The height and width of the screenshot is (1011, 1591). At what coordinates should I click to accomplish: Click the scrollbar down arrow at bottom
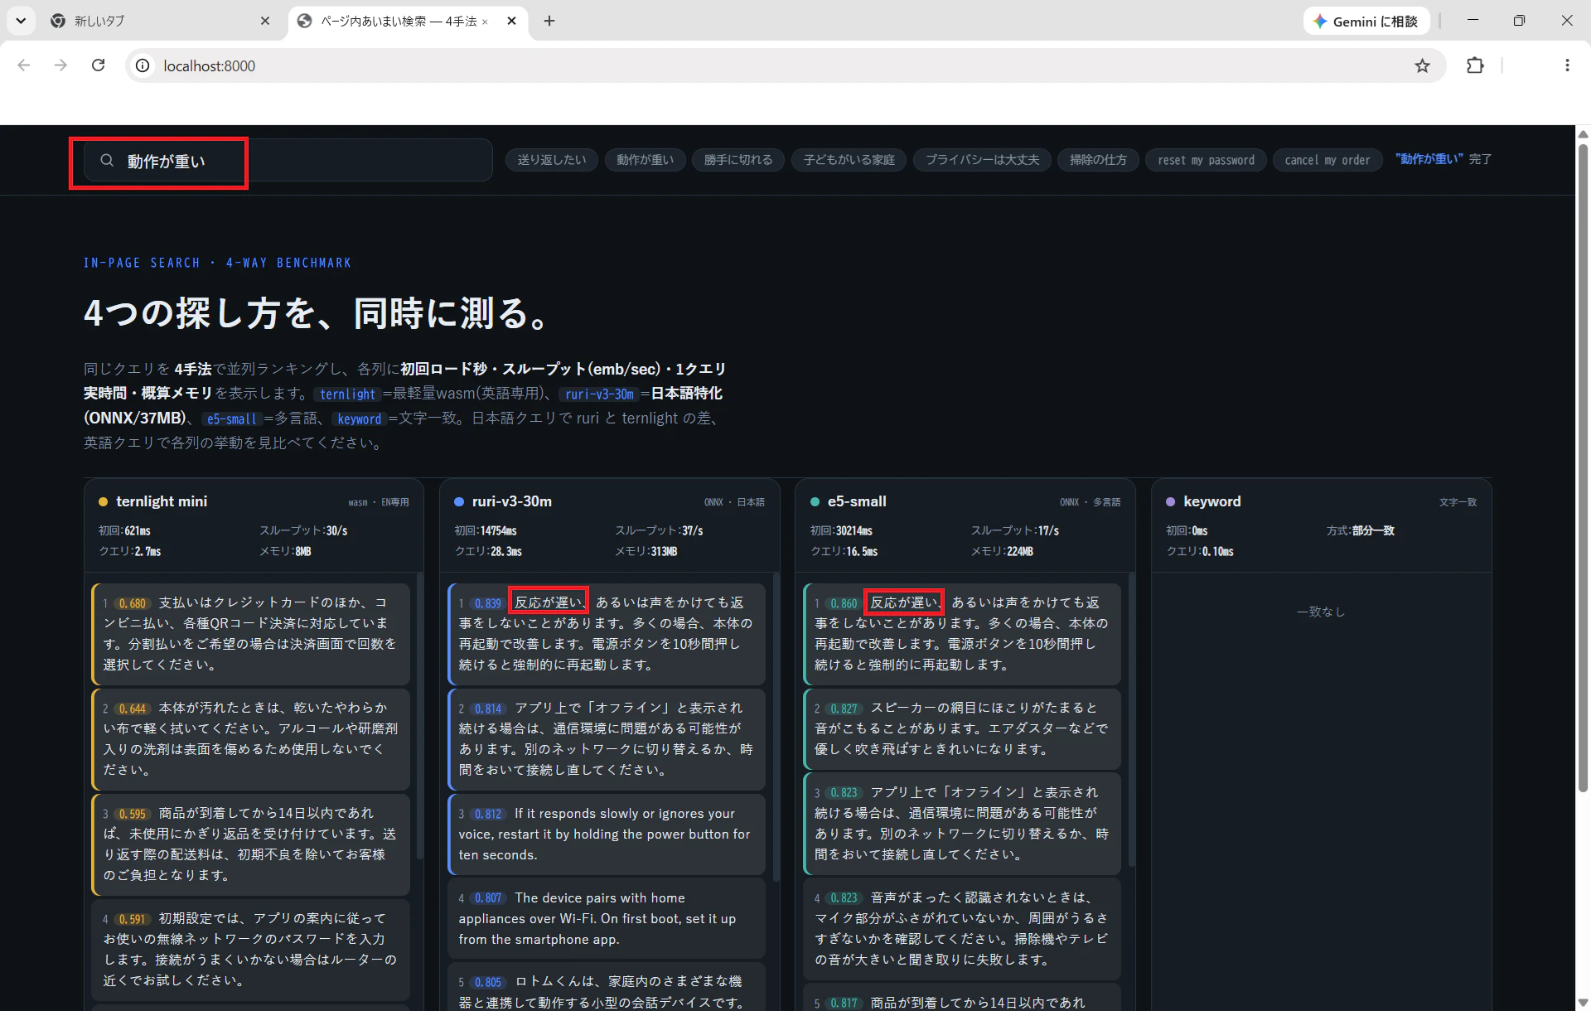click(x=1583, y=1003)
